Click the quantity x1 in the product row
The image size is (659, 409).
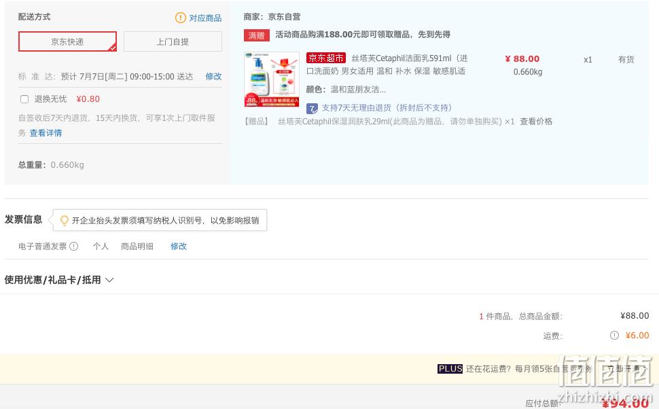tap(588, 60)
